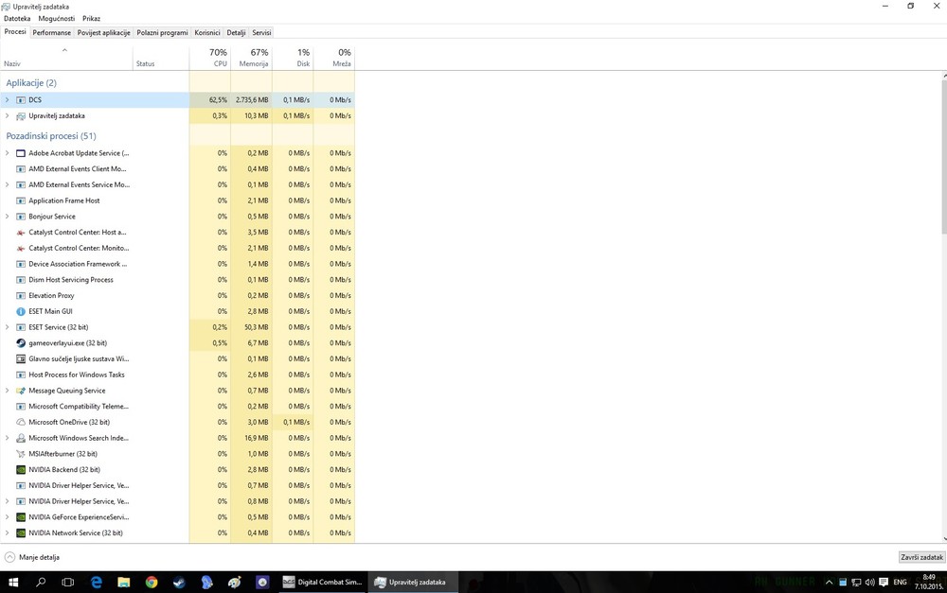The width and height of the screenshot is (947, 593).
Task: Expand the DCS application row
Action: pos(8,100)
